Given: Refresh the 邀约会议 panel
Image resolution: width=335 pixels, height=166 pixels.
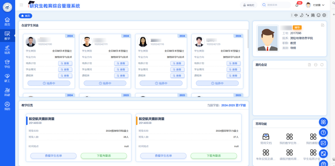Looking at the screenshot, I should pyautogui.click(x=322, y=65).
